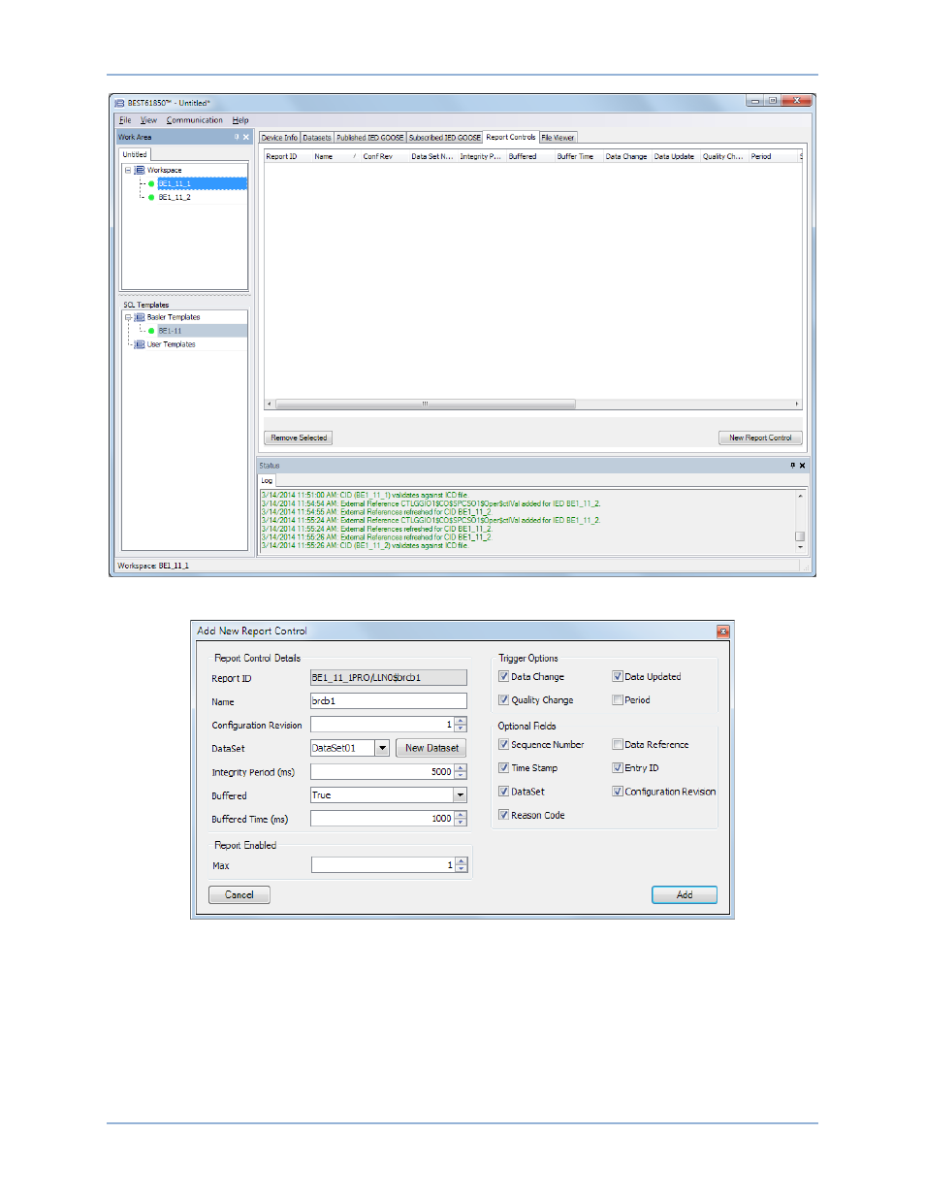Viewport: 925px width, 1198px height.
Task: Switch to the Datasets tab
Action: pyautogui.click(x=317, y=138)
